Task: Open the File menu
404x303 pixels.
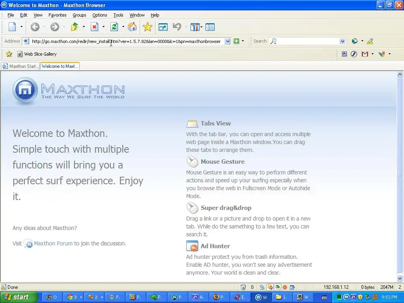Action: (11, 15)
